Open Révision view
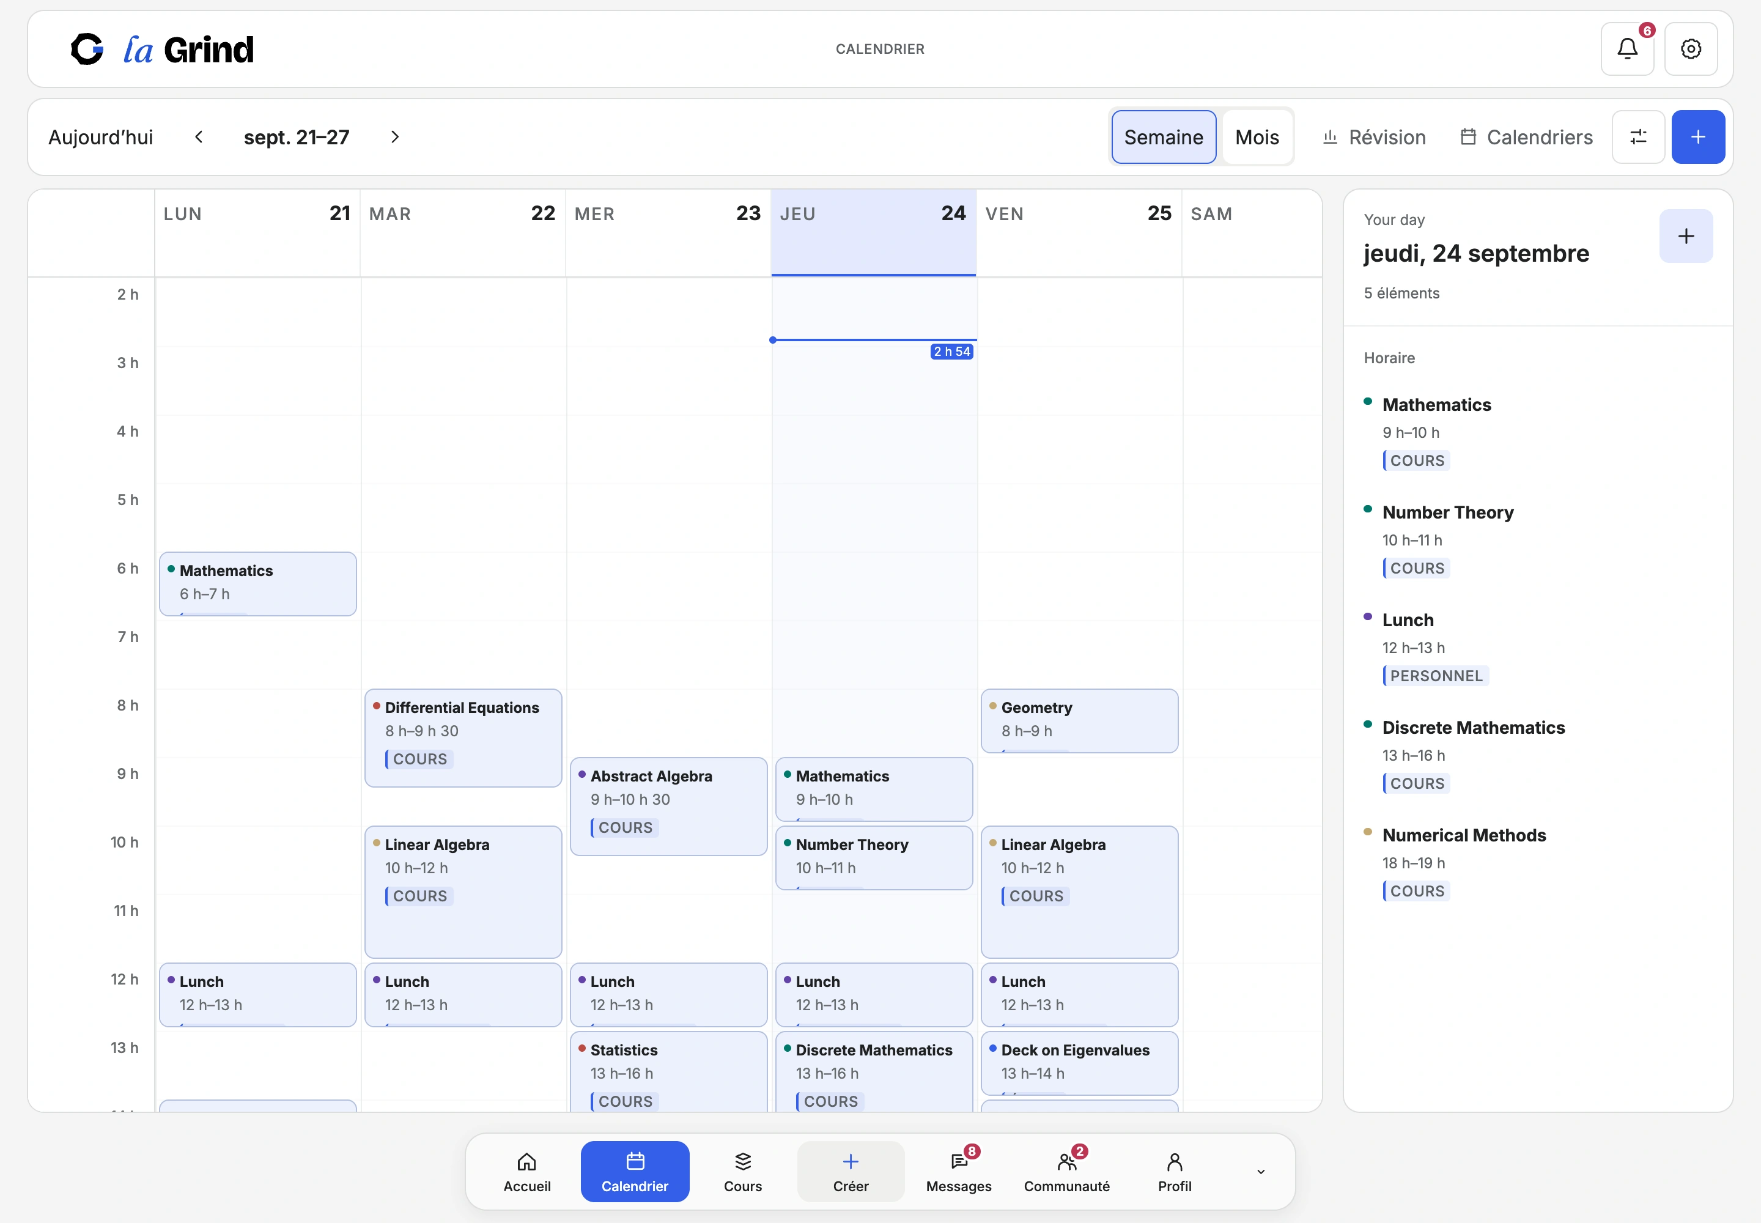This screenshot has width=1761, height=1223. click(x=1373, y=137)
